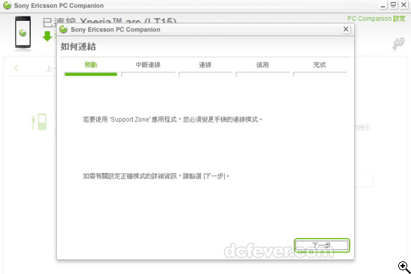Click the phone USB connection icon
Screen dimensions: 411x274
(x=40, y=122)
